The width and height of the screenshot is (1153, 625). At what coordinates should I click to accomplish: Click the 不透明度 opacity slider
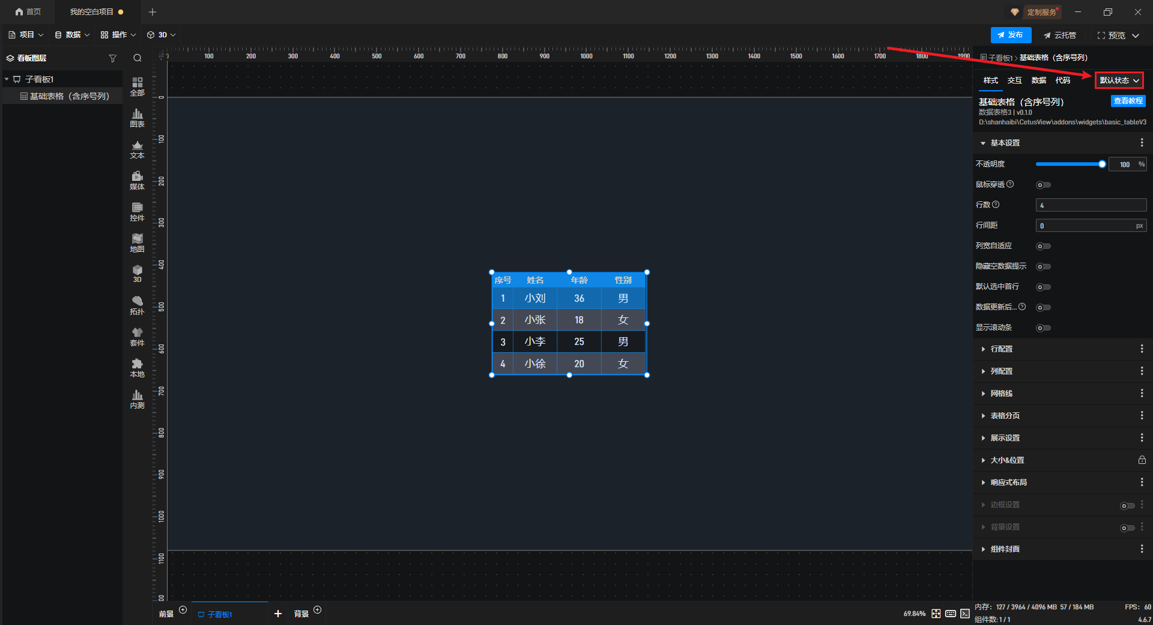[x=1069, y=164]
